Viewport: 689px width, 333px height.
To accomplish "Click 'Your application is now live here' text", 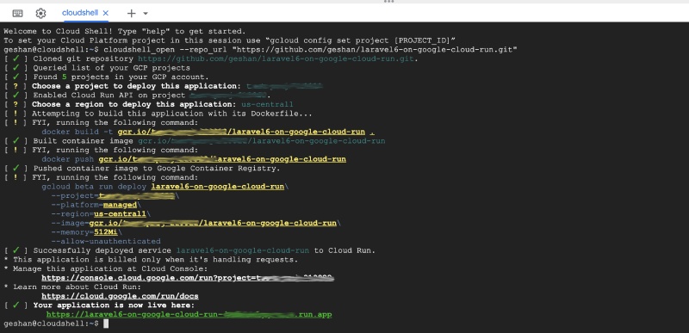I will (114, 305).
